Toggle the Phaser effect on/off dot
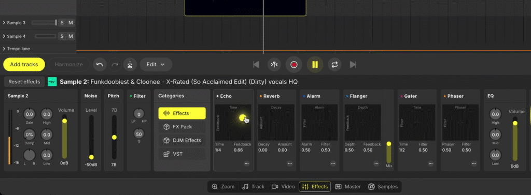The width and height of the screenshot is (531, 195). [444, 96]
